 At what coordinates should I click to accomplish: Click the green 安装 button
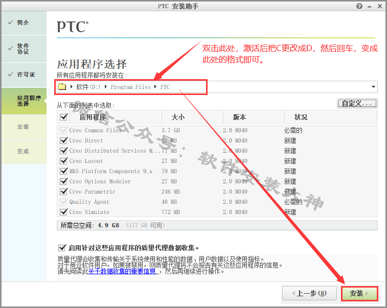click(x=359, y=294)
